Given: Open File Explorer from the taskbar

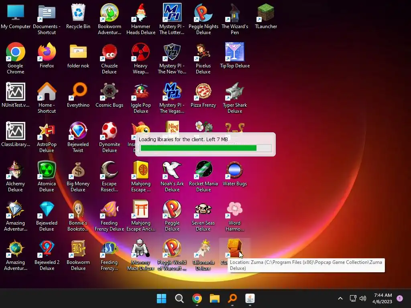Looking at the screenshot, I should point(215,298).
